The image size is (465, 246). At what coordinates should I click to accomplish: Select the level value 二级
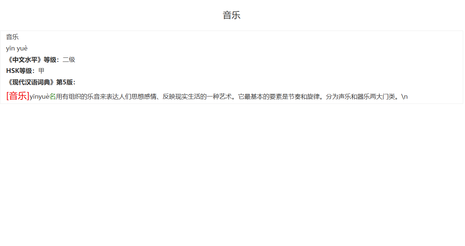pyautogui.click(x=69, y=60)
